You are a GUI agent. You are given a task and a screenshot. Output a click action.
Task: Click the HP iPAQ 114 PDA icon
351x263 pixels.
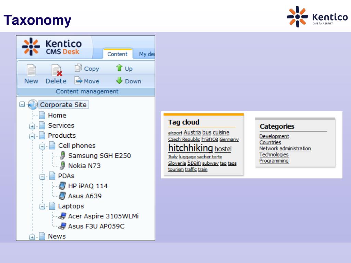coord(62,186)
